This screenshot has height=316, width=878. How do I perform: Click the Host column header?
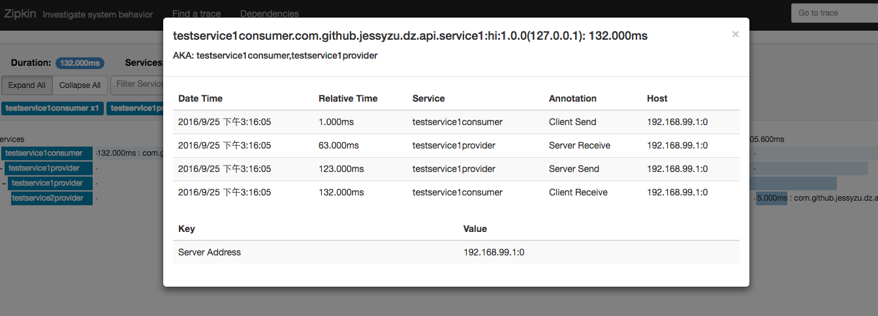tap(657, 98)
